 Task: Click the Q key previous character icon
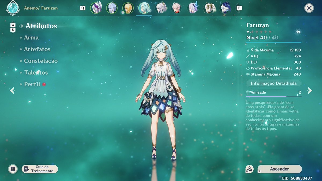tap(83, 8)
